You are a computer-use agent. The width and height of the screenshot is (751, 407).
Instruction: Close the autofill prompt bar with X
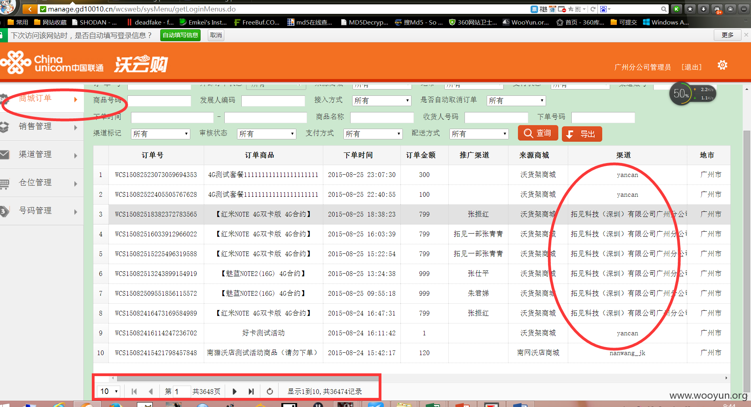click(746, 35)
